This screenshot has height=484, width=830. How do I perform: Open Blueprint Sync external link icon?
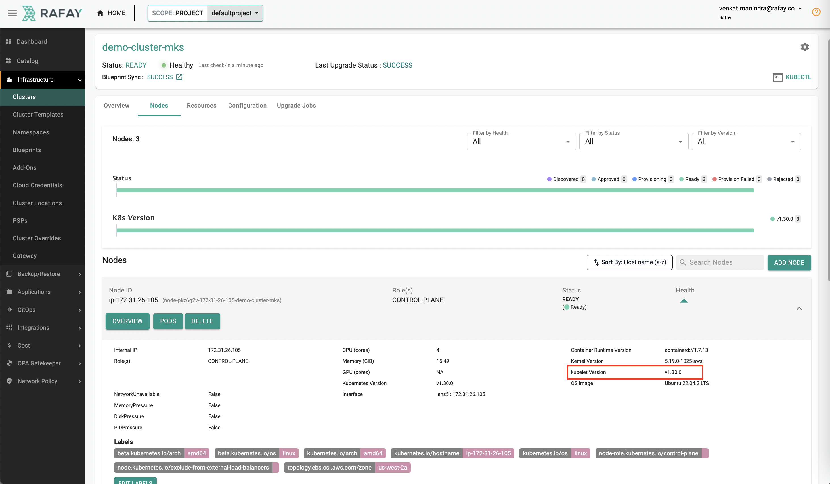179,77
